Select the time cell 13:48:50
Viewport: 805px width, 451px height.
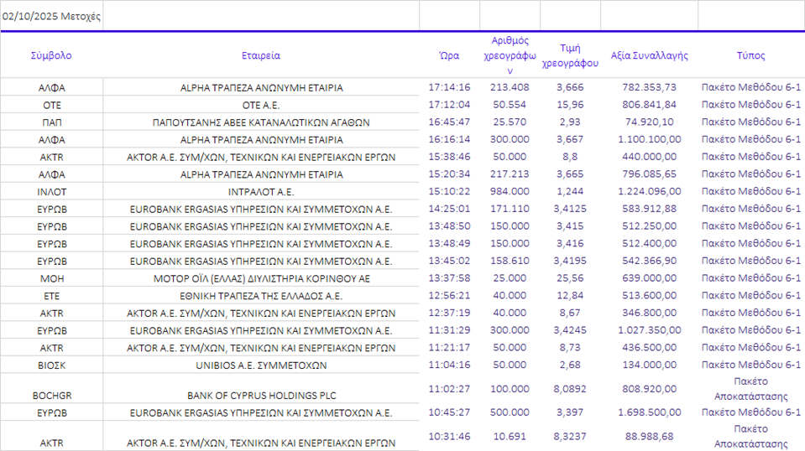click(449, 226)
